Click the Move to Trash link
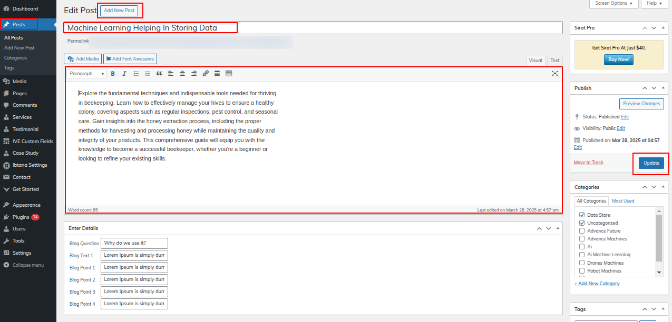672x322 pixels. pyautogui.click(x=588, y=163)
